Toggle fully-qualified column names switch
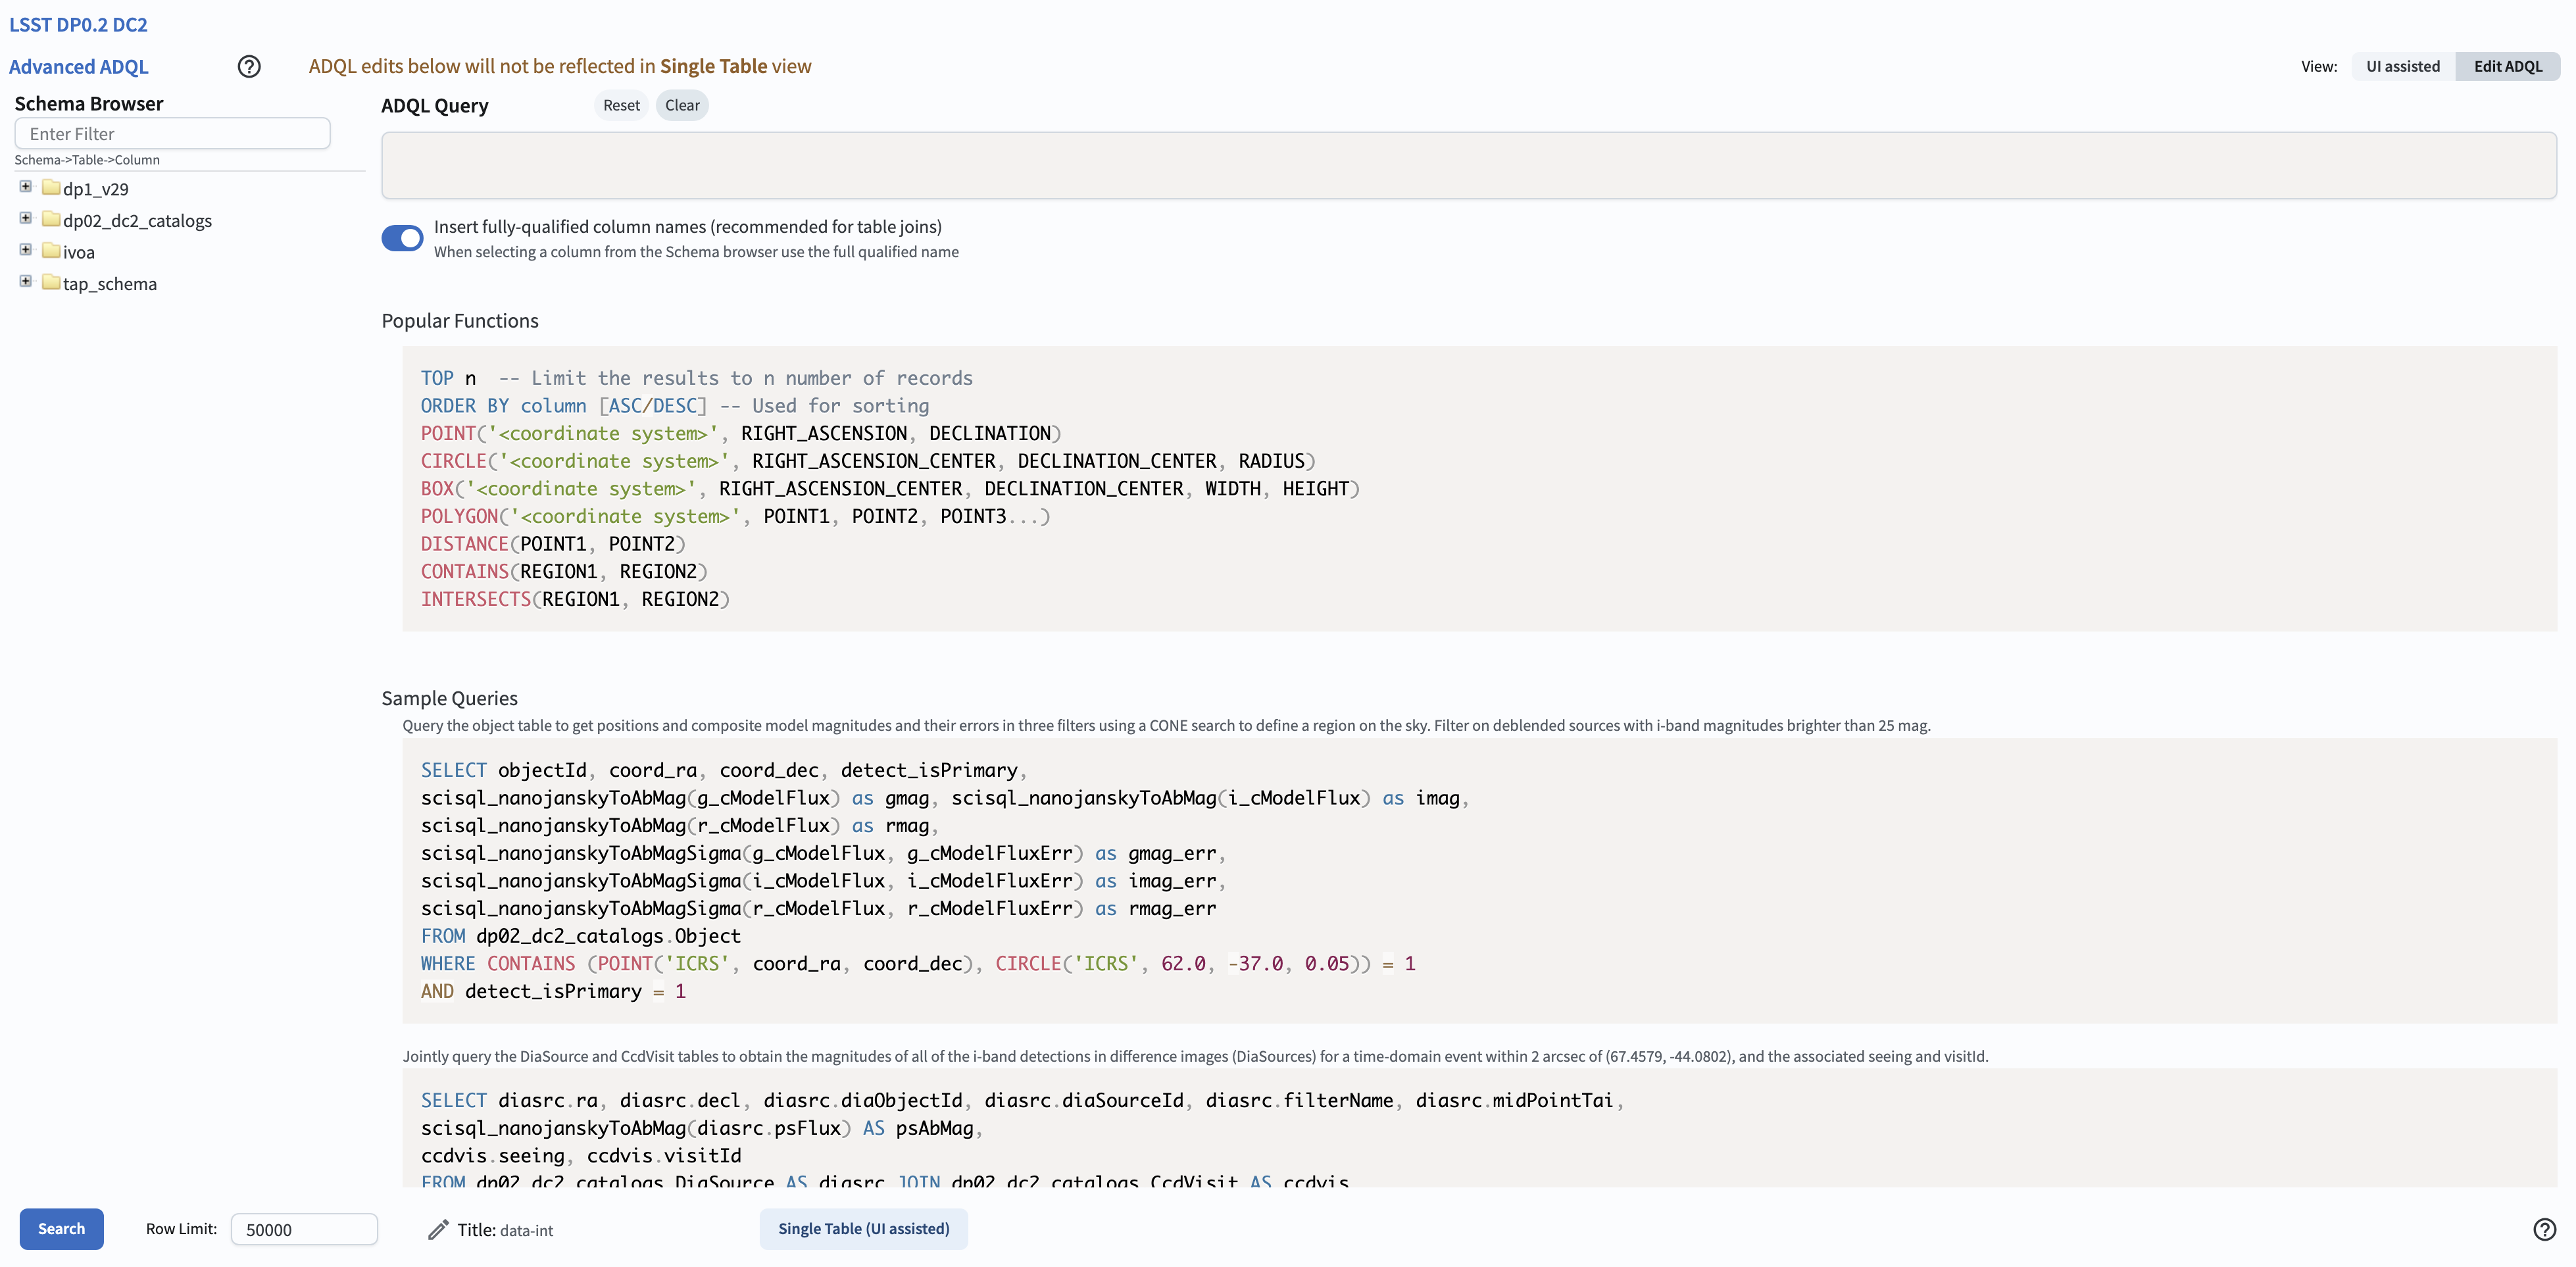 click(402, 238)
